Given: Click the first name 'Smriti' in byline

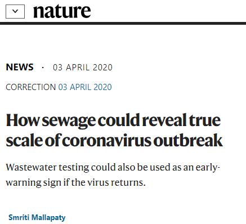Looking at the screenshot, I should [19, 217].
